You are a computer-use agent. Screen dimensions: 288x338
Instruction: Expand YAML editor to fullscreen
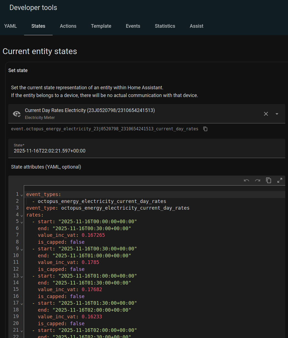point(280,181)
